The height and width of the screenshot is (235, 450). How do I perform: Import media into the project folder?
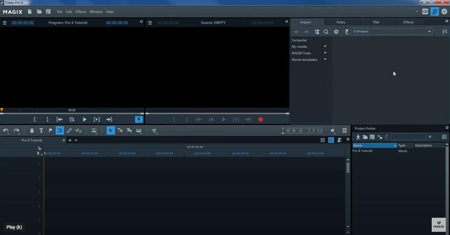click(x=358, y=137)
